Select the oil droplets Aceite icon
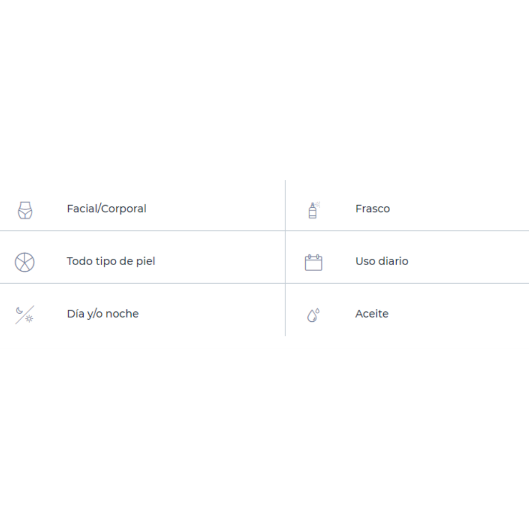The width and height of the screenshot is (529, 529). (x=313, y=315)
